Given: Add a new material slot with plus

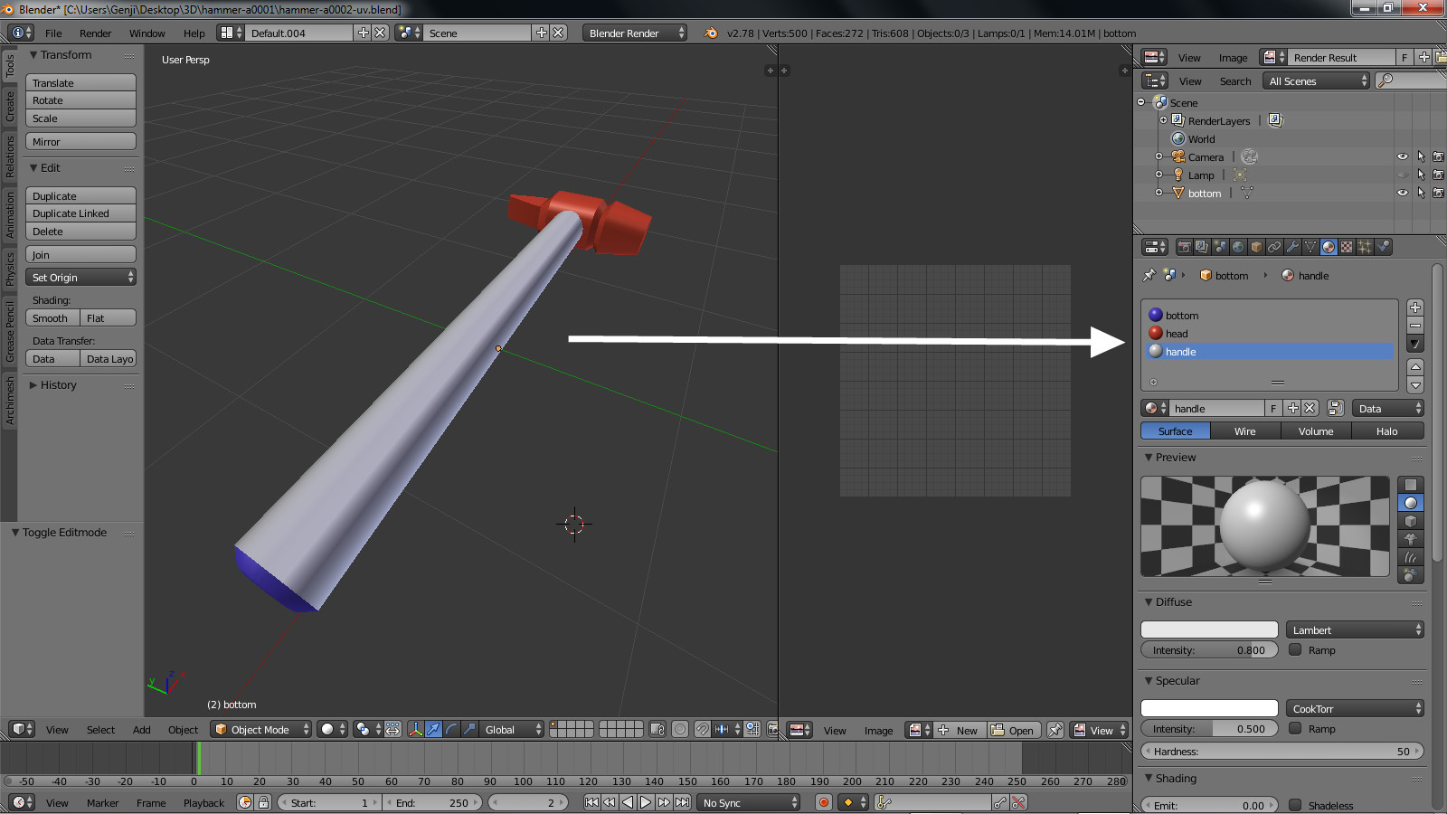Looking at the screenshot, I should [1415, 308].
